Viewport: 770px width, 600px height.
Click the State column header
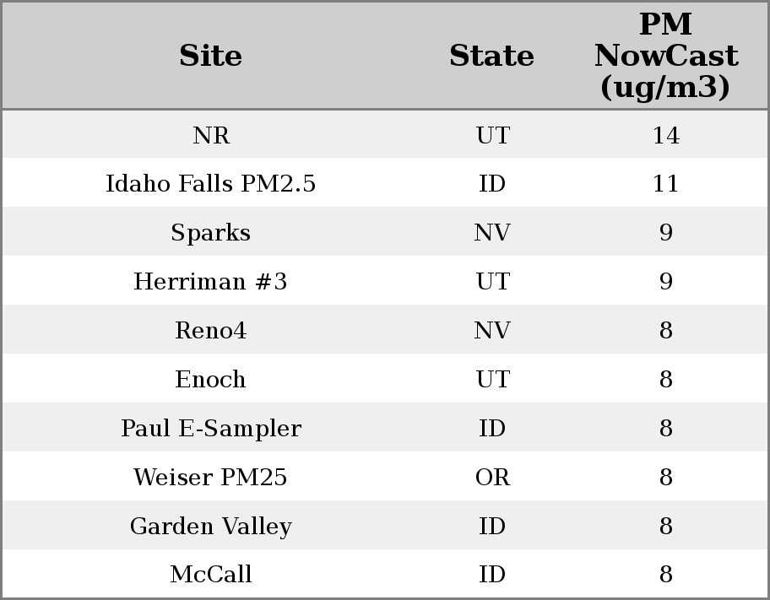point(491,56)
